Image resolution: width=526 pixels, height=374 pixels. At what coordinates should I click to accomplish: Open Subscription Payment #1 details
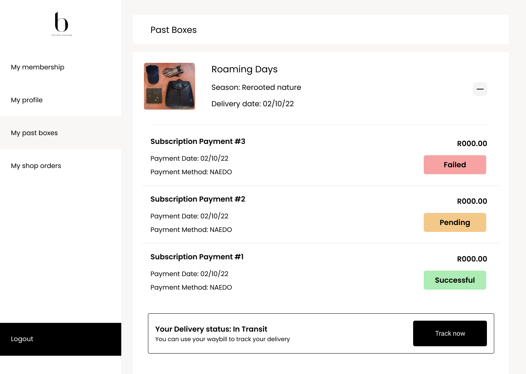197,257
